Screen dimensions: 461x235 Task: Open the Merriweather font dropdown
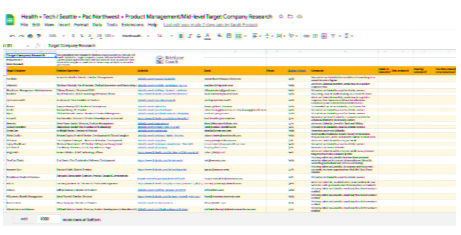tap(136, 36)
